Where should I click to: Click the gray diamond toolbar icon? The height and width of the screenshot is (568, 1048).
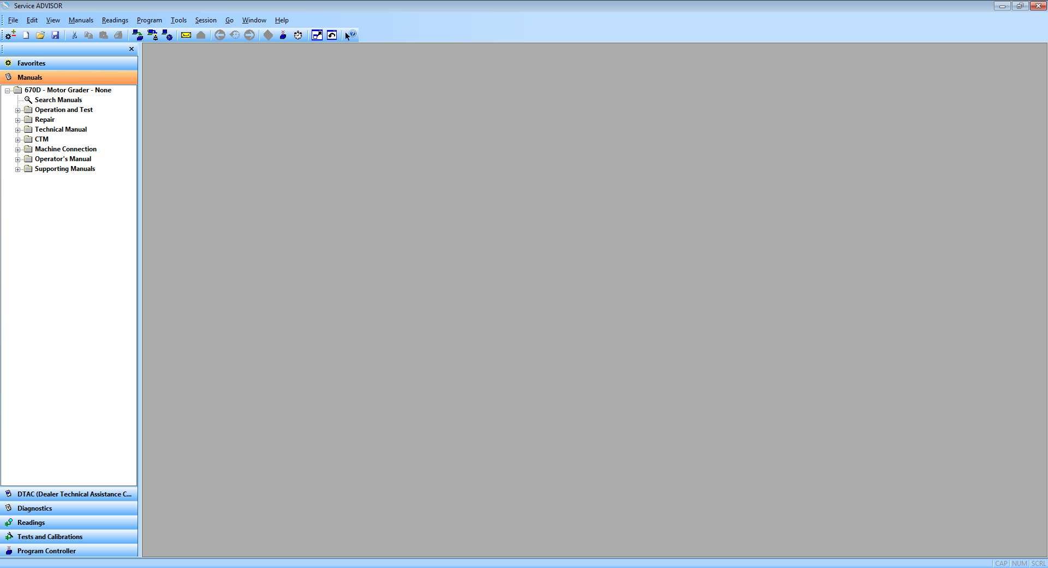coord(268,35)
